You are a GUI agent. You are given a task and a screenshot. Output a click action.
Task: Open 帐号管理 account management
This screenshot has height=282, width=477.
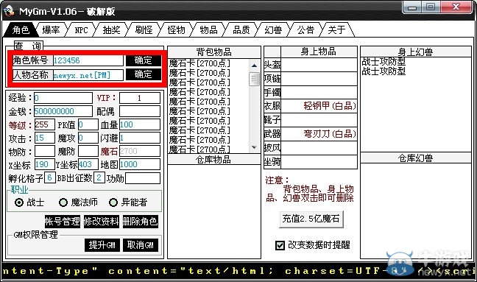click(63, 222)
